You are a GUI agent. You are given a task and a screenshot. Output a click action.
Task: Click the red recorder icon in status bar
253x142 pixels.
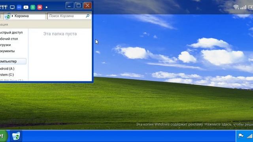pos(40,7)
